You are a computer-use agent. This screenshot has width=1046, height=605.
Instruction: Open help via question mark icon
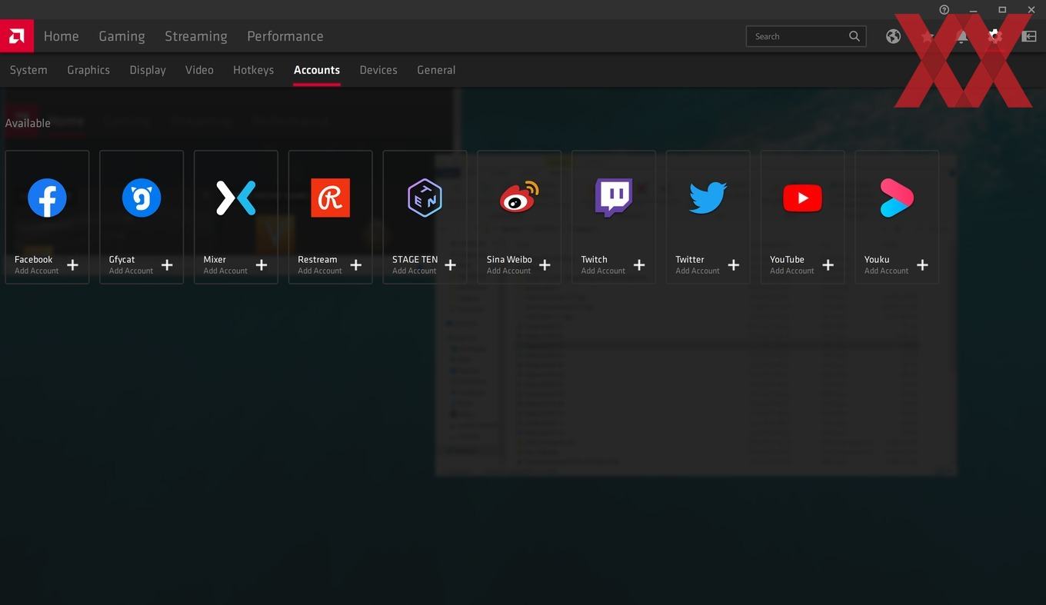click(944, 10)
